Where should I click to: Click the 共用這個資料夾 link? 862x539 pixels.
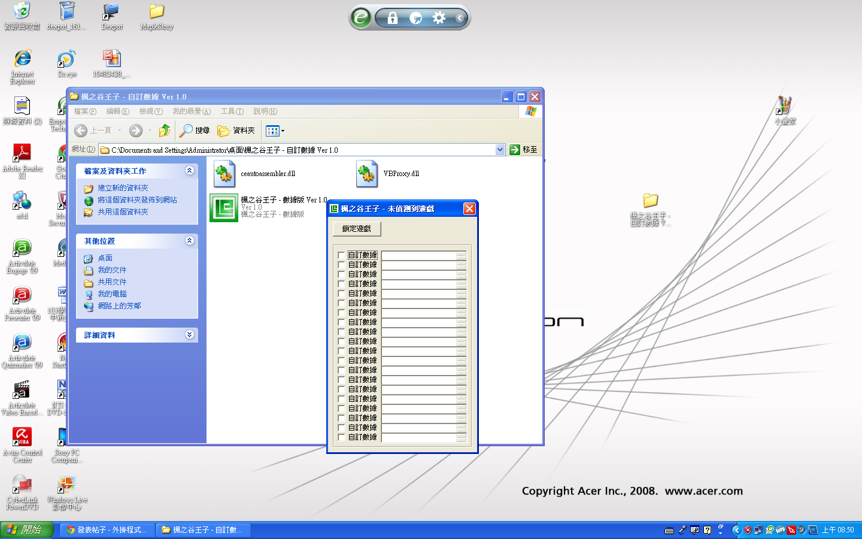123,212
